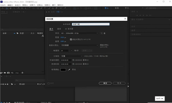Select the Hand tool
This screenshot has width=172, height=103.
click(11, 8)
